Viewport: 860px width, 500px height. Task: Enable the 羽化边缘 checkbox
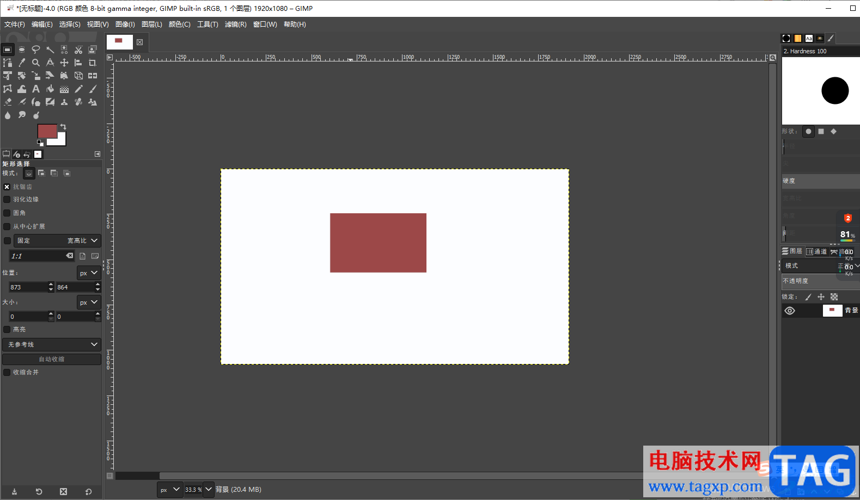7,200
